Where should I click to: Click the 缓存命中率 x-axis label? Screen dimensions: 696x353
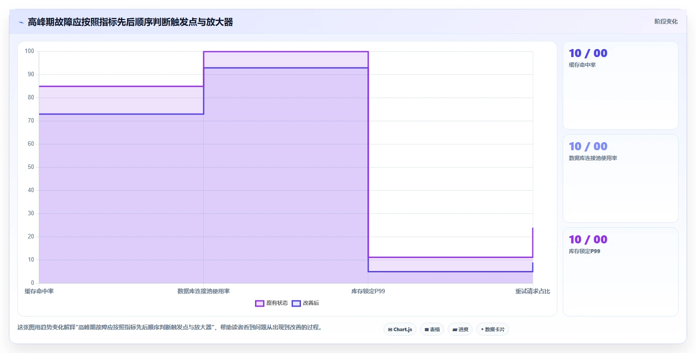(39, 291)
